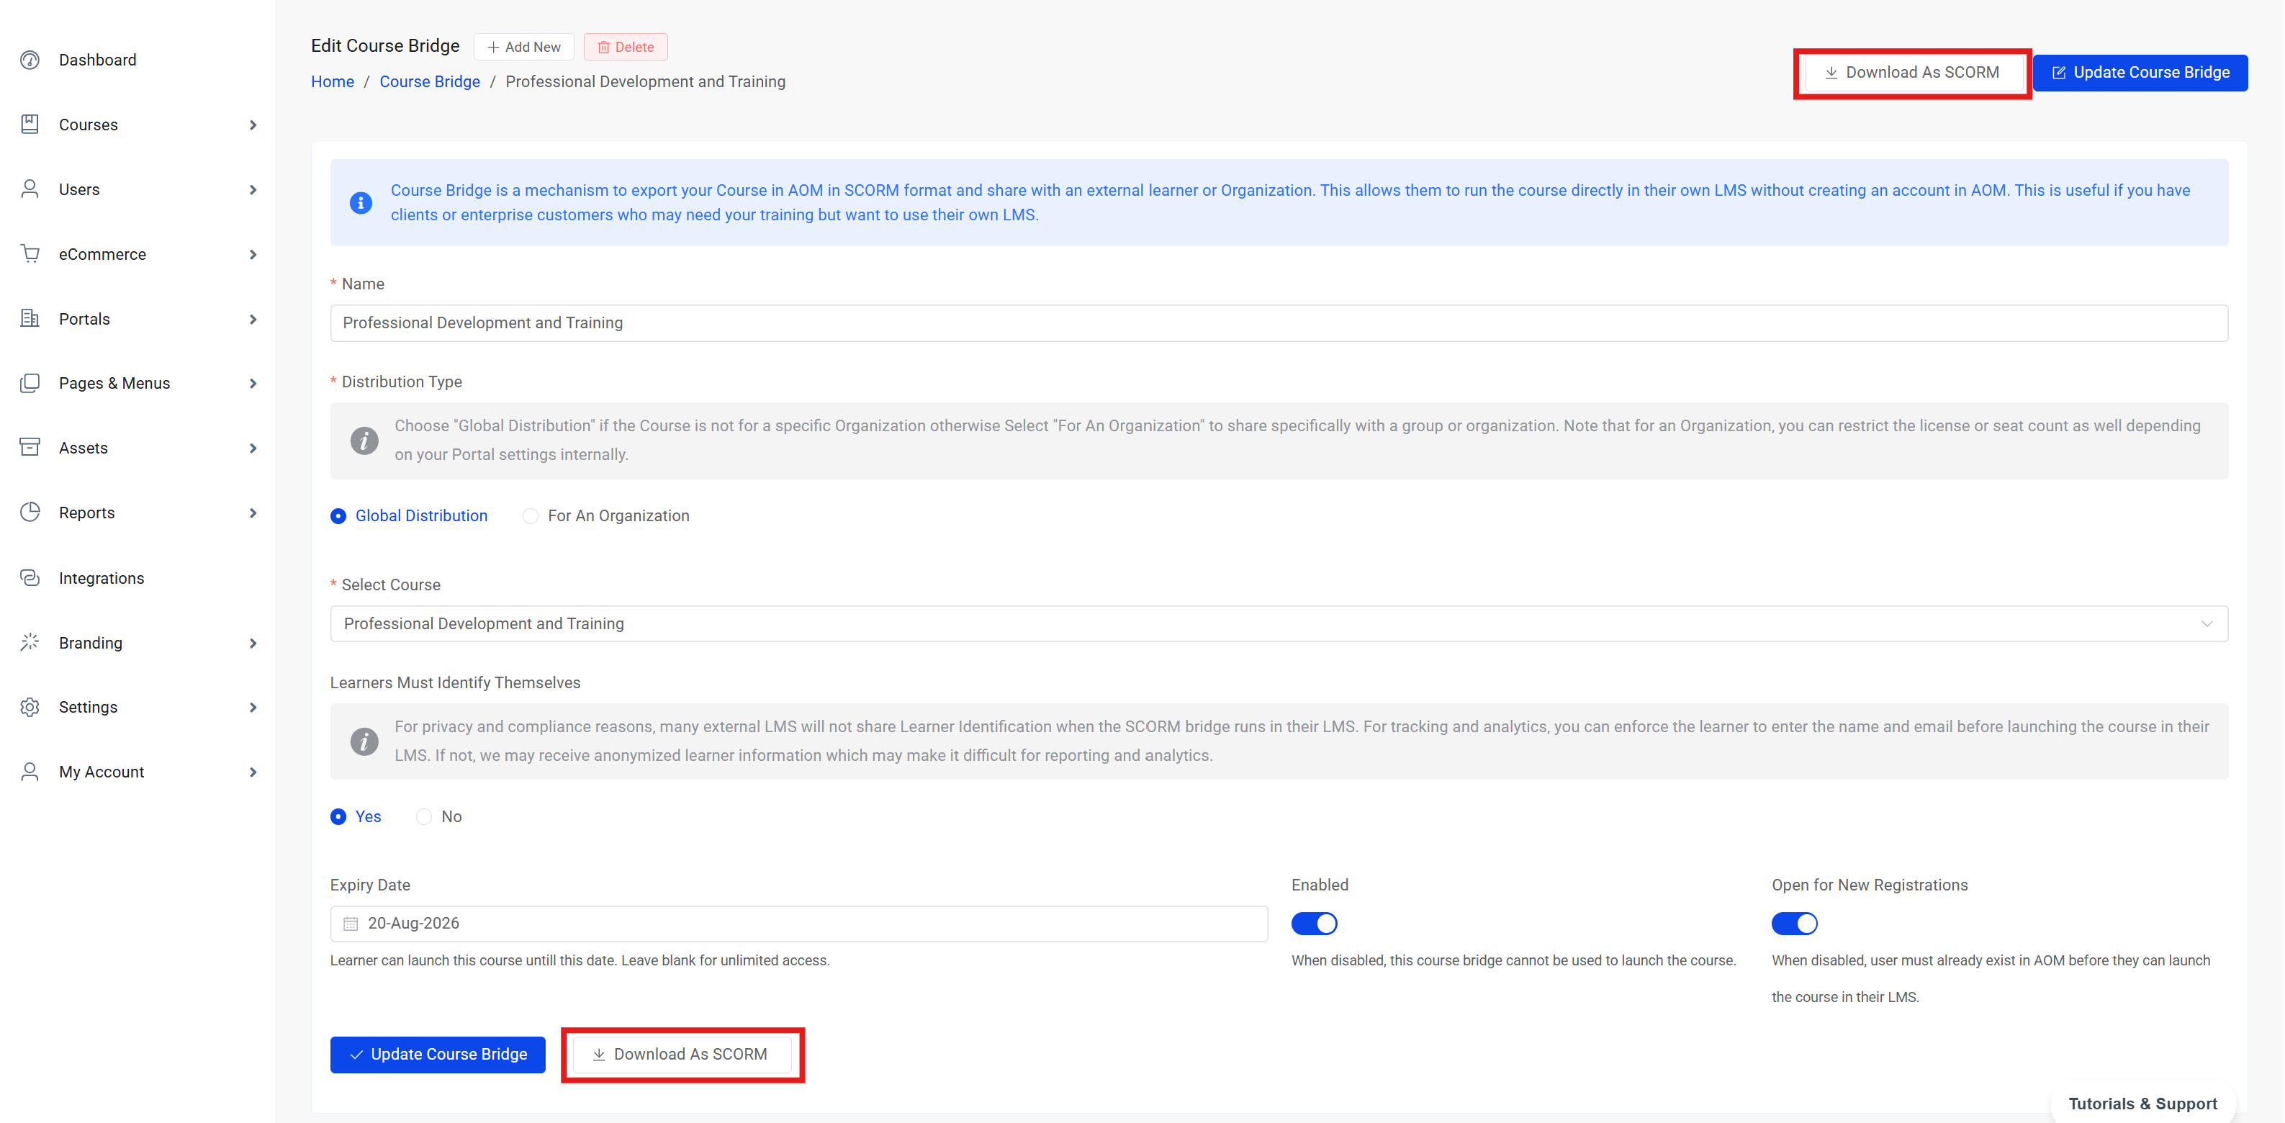Click the Assets archive box icon
The image size is (2285, 1123).
30,448
